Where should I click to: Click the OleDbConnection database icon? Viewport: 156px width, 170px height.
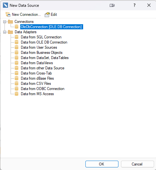16,27
